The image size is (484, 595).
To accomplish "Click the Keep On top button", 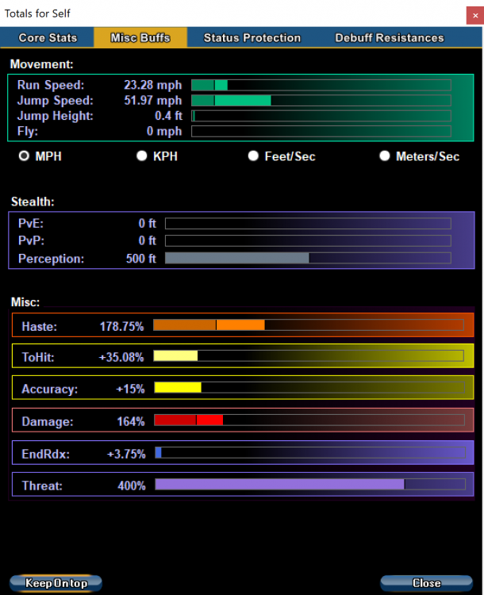I will (56, 583).
